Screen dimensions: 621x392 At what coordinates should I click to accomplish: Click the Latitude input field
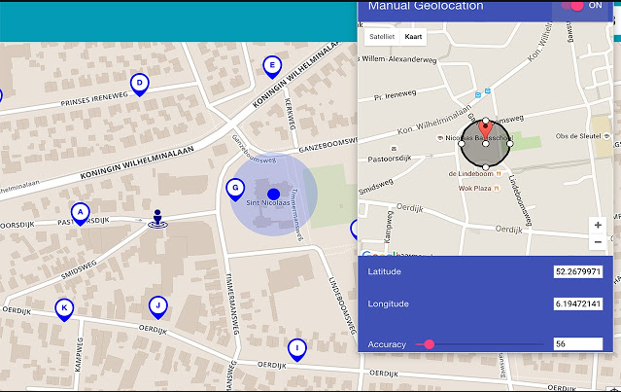[x=577, y=271]
